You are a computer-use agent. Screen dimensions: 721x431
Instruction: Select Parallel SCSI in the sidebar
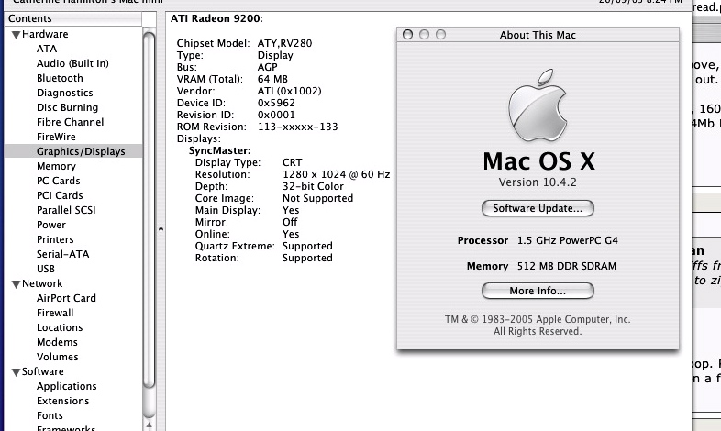coord(66,210)
